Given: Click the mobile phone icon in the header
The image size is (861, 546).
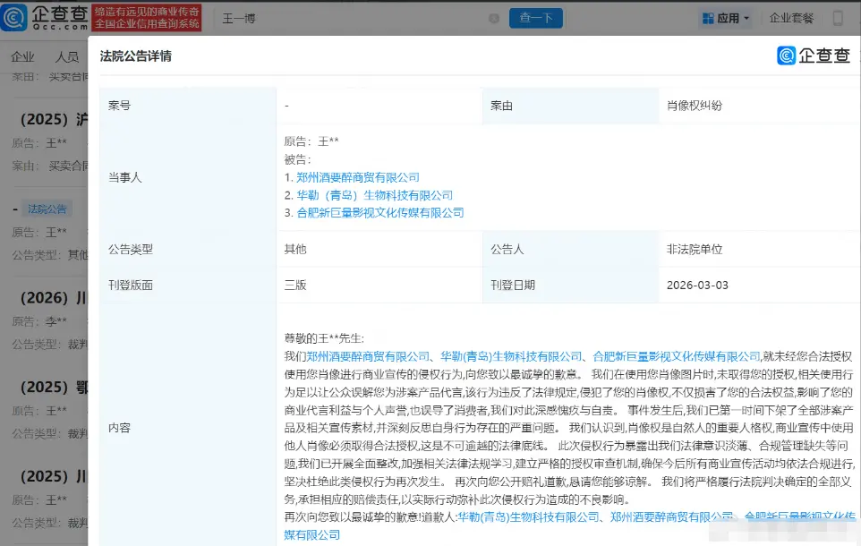Looking at the screenshot, I should (838, 18).
